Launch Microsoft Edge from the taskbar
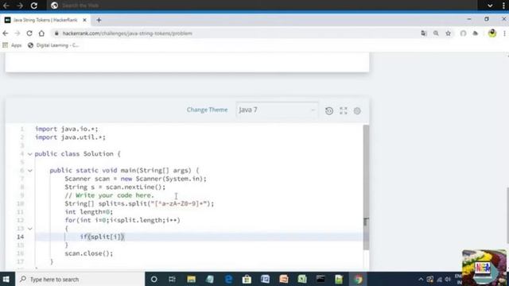The width and height of the screenshot is (509, 286). [x=228, y=279]
